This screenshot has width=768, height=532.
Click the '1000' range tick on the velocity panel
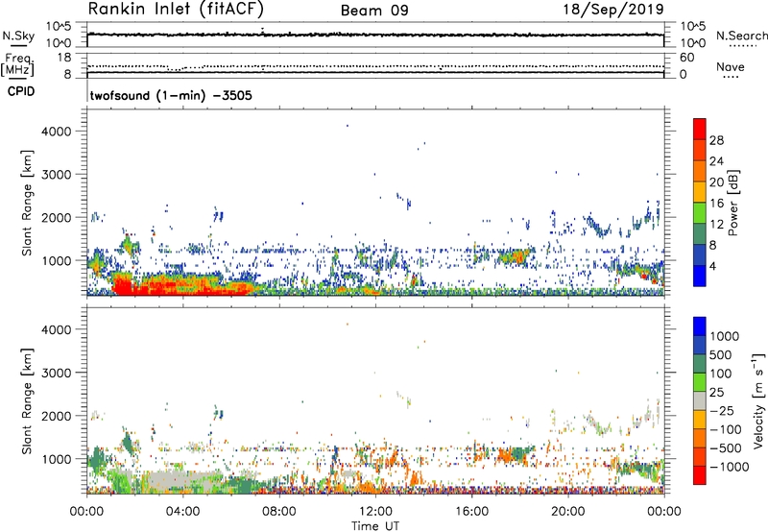58,459
